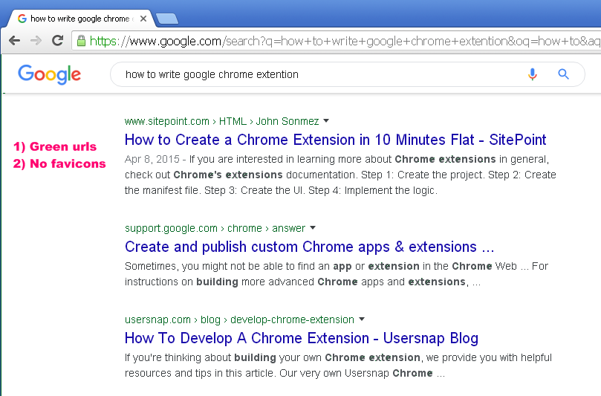Click the browser forward arrow

pos(36,40)
